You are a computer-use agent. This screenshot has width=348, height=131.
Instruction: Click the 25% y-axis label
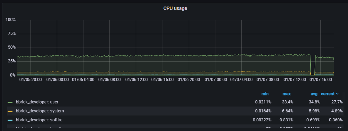(11, 61)
